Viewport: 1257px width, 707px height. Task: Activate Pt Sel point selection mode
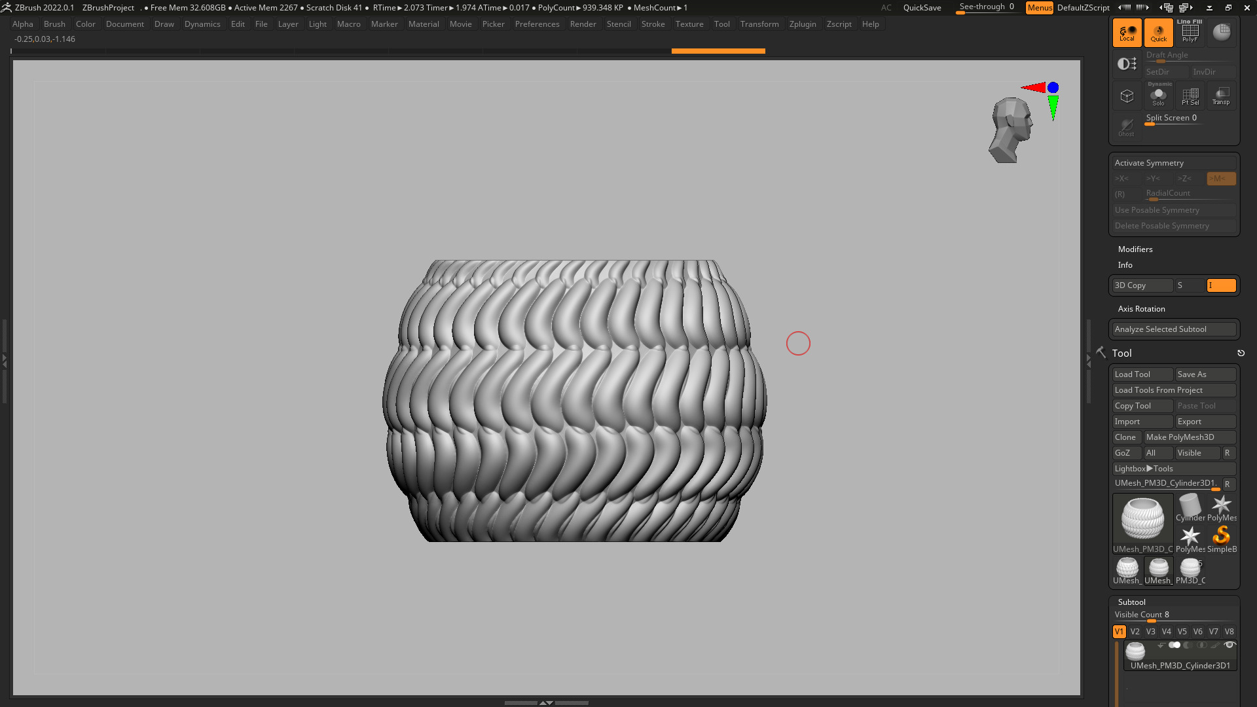1190,96
